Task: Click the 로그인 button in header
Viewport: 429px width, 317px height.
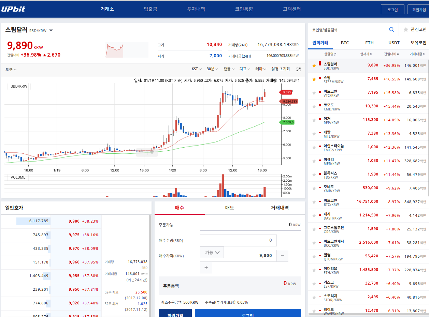Action: click(x=392, y=10)
